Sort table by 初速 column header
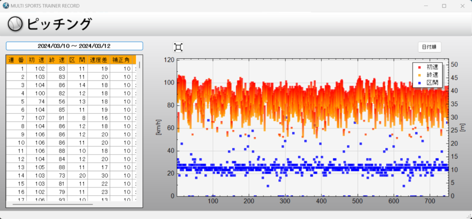The width and height of the screenshot is (472, 219). pos(36,60)
